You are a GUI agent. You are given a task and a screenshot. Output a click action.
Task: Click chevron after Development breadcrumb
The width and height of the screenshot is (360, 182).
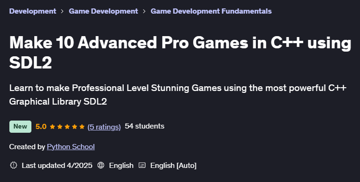click(62, 11)
